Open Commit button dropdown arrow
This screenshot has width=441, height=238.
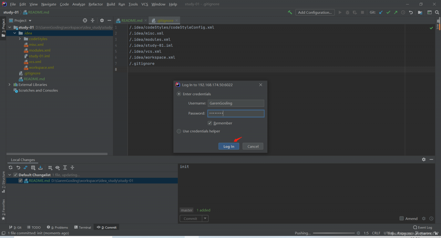coord(205,218)
